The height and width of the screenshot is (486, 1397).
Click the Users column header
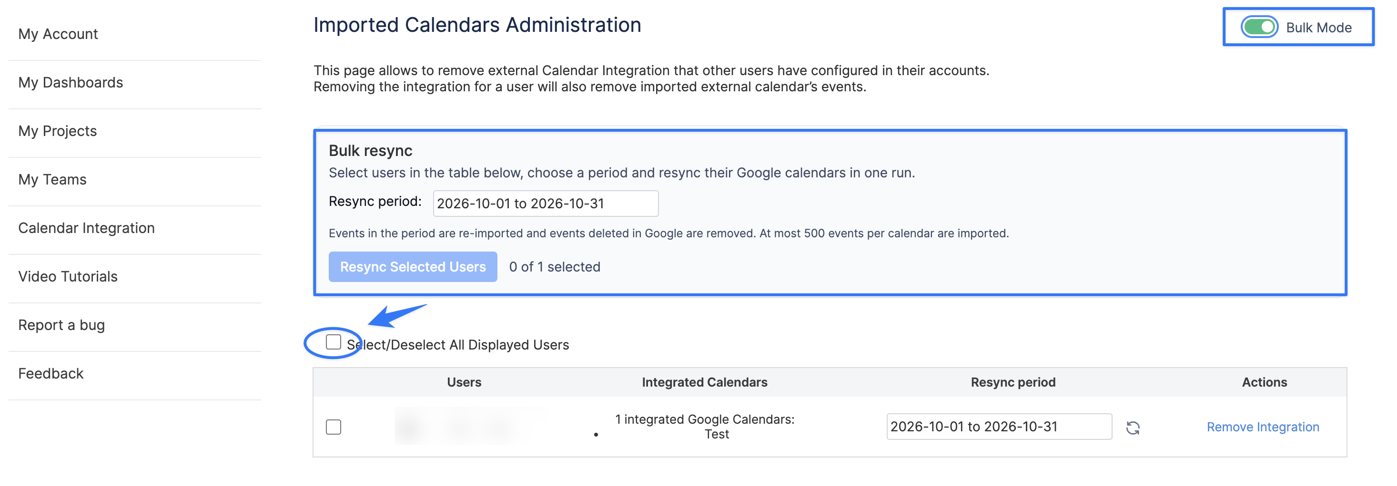tap(464, 382)
